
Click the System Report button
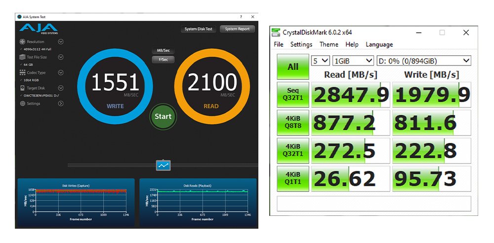[237, 29]
